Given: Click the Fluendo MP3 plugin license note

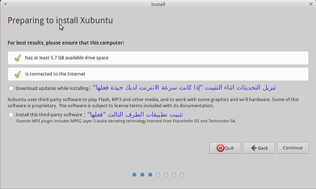Looking at the screenshot, I should (126, 121).
